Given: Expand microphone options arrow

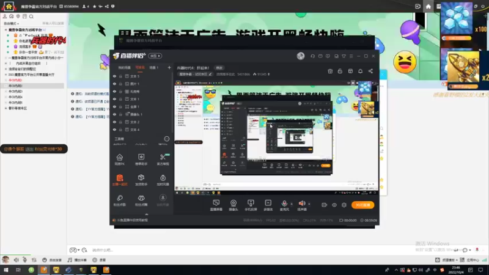Looking at the screenshot, I should [292, 204].
